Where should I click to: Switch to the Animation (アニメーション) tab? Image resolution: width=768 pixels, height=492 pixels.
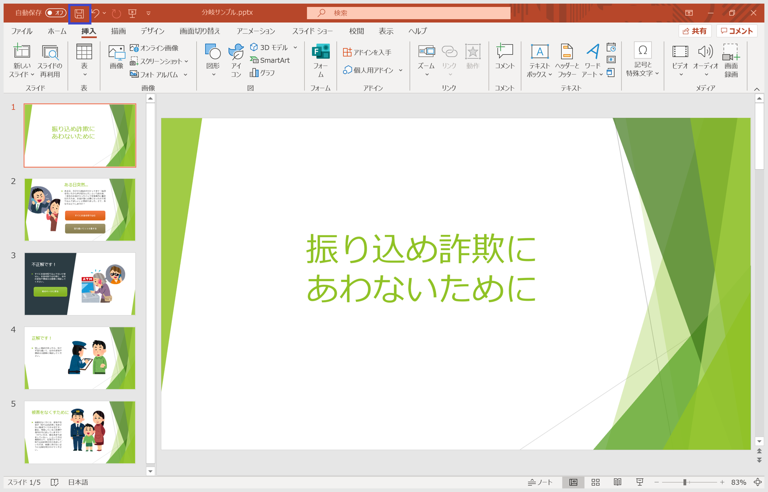pos(256,31)
